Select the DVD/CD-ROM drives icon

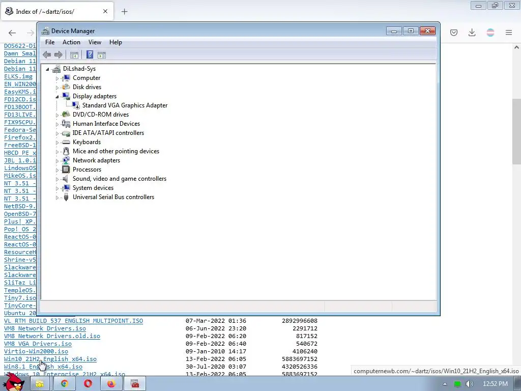pyautogui.click(x=66, y=115)
